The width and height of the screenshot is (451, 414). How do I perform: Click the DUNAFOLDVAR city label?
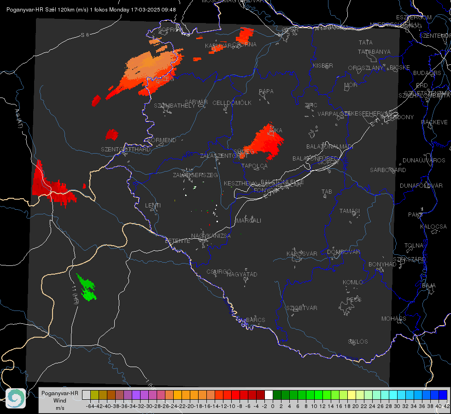coord(421,186)
